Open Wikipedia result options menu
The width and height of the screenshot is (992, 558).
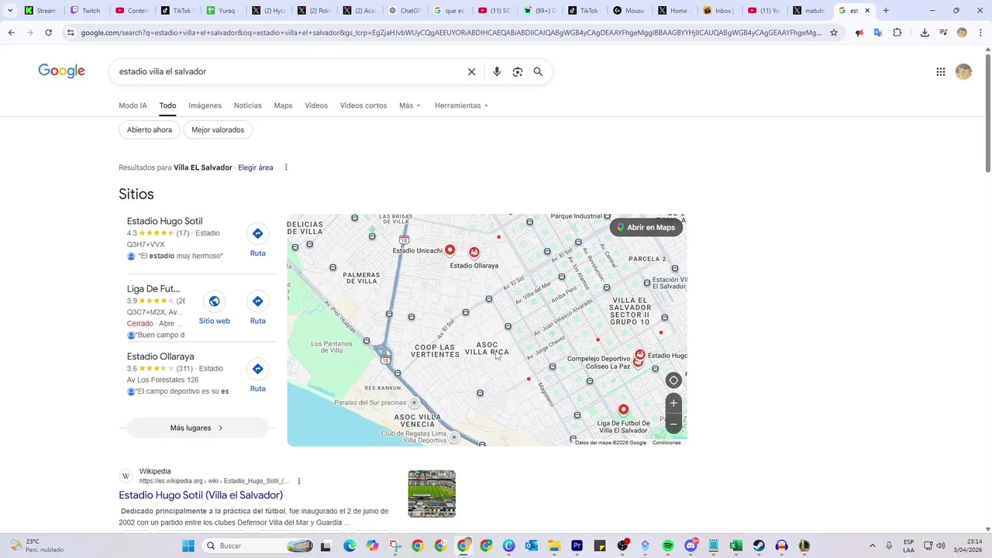coord(299,480)
